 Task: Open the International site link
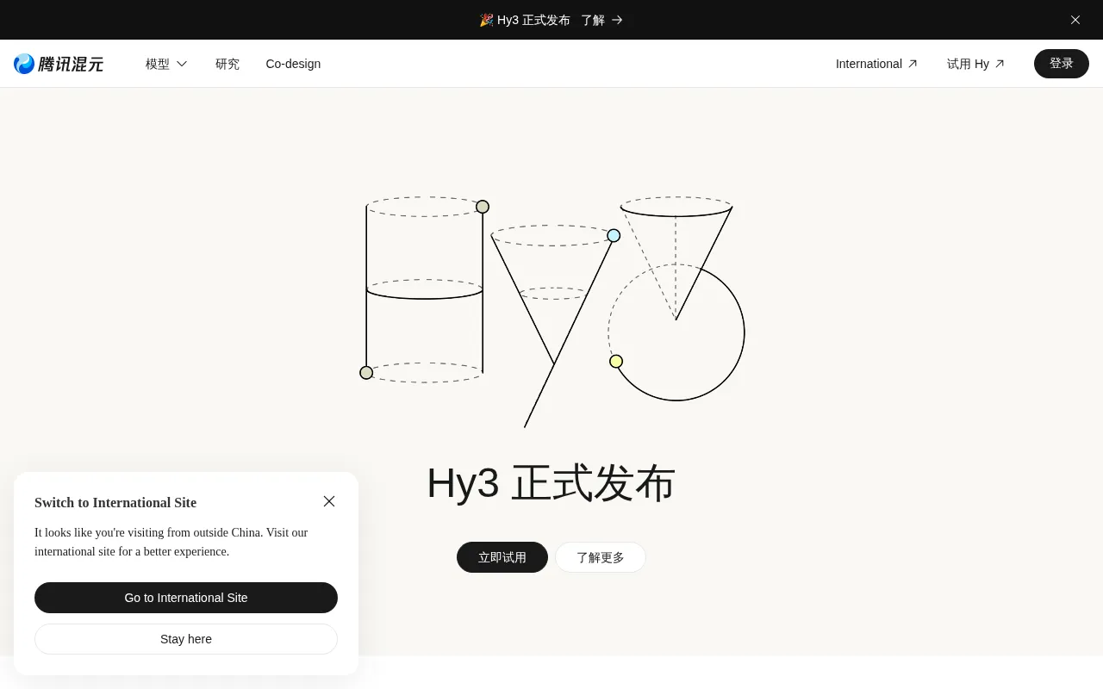click(876, 64)
